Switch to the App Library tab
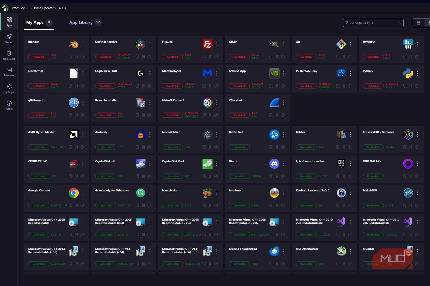Screen dimensions: 430x286 coord(81,22)
